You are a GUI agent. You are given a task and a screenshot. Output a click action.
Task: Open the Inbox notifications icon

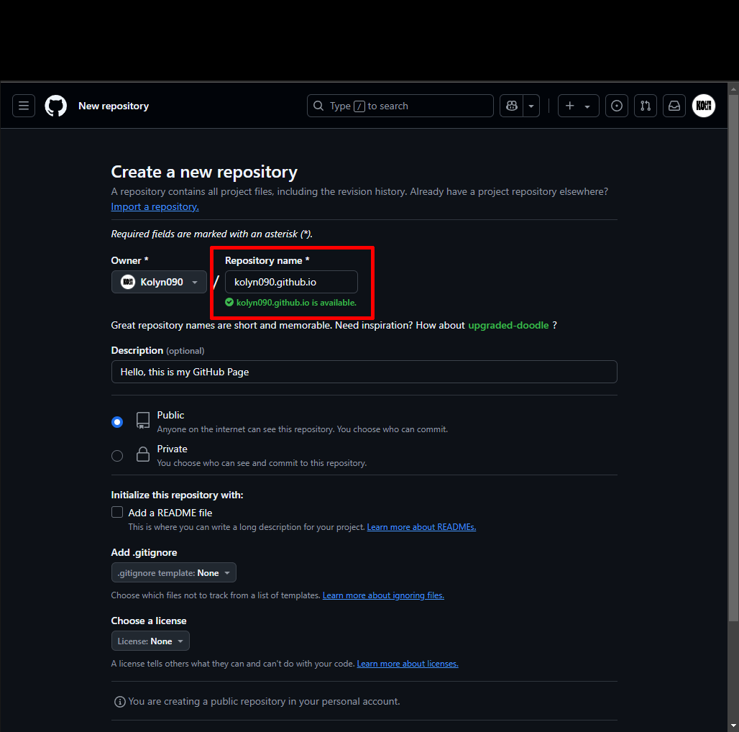coord(674,106)
